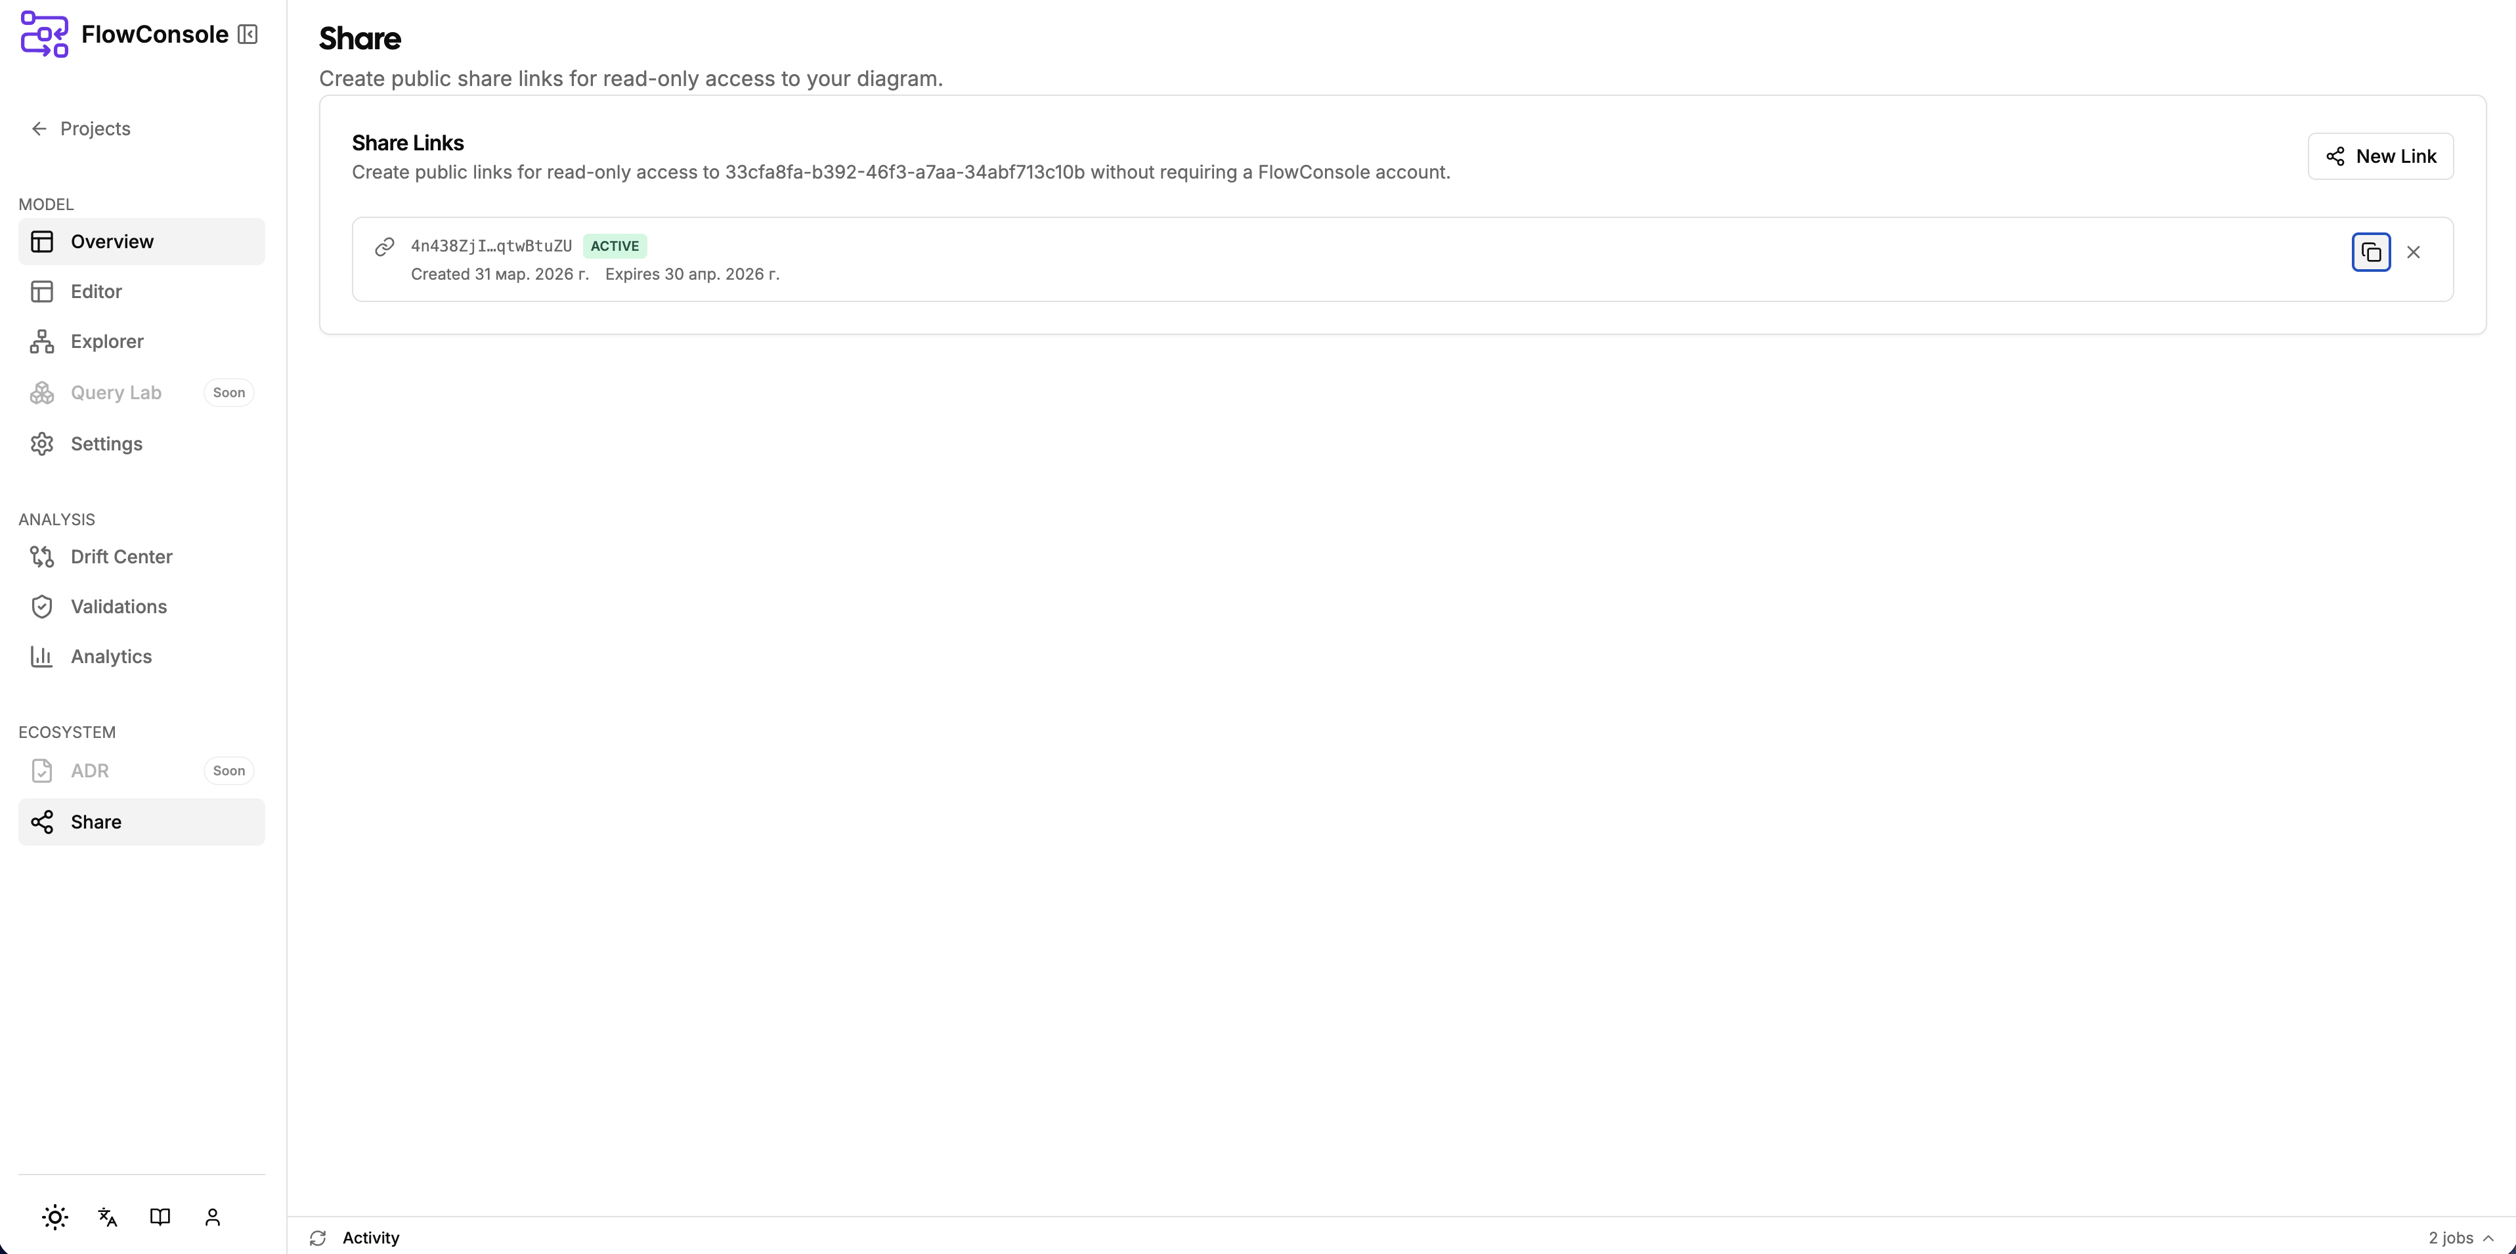Expand the Query Lab item marked Soon
2516x1254 pixels.
click(x=116, y=393)
